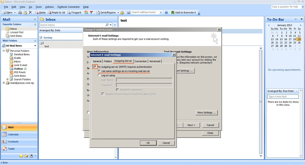Reply using the toolbar Reply button
The height and width of the screenshot is (165, 305).
pyautogui.click(x=40, y=12)
